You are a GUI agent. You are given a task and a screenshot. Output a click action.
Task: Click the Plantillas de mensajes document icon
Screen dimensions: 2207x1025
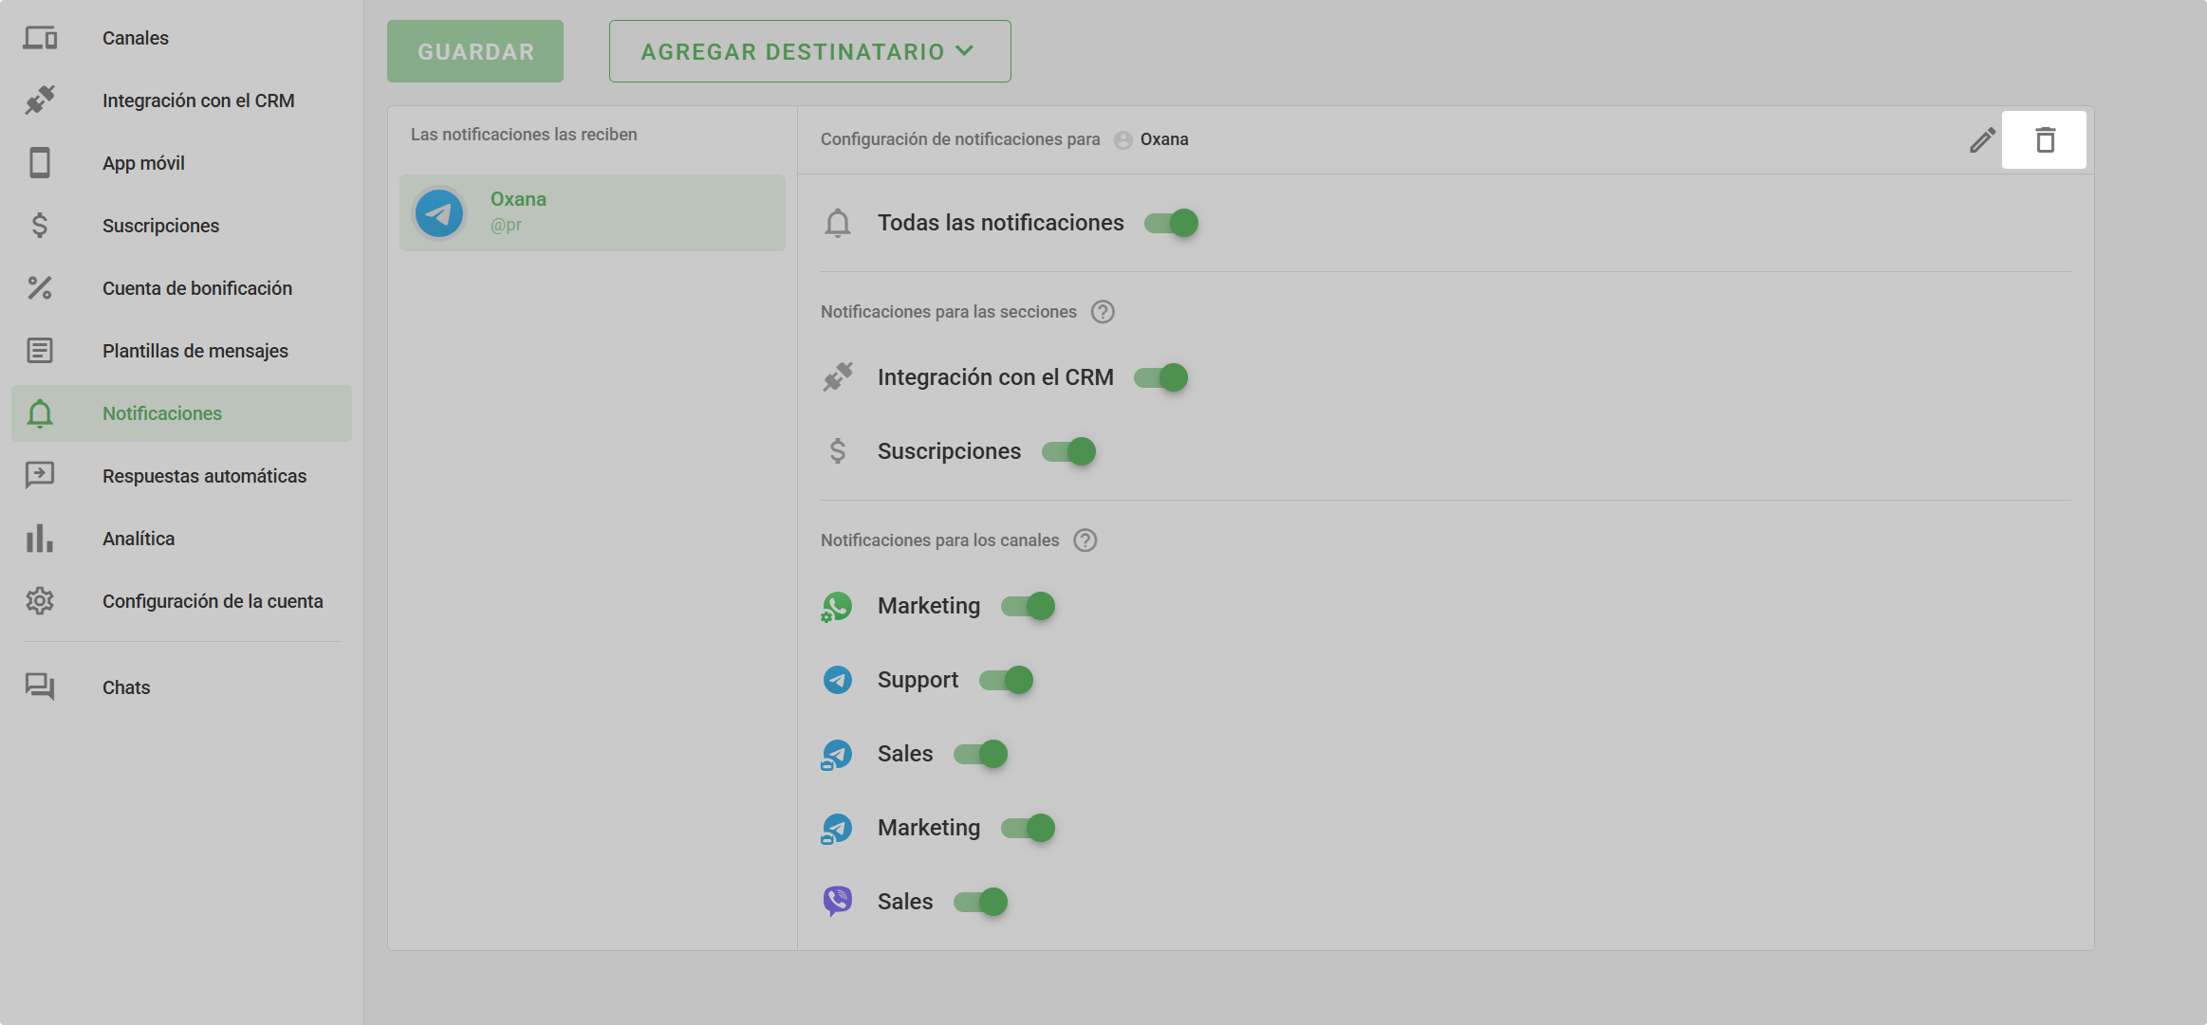(40, 351)
